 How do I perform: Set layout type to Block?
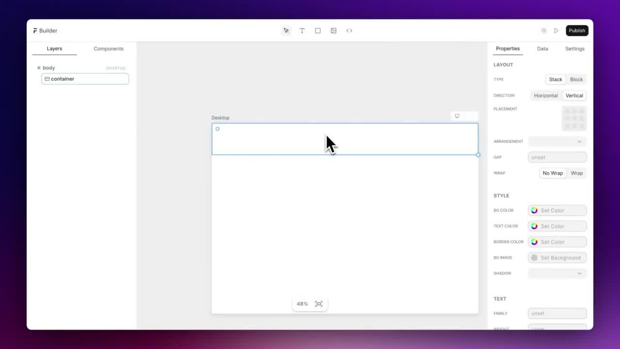click(576, 79)
